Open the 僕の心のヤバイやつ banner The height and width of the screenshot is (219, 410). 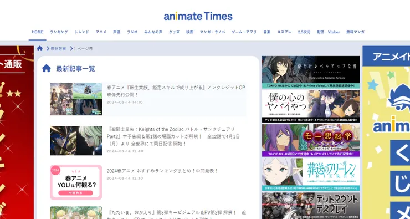311,106
